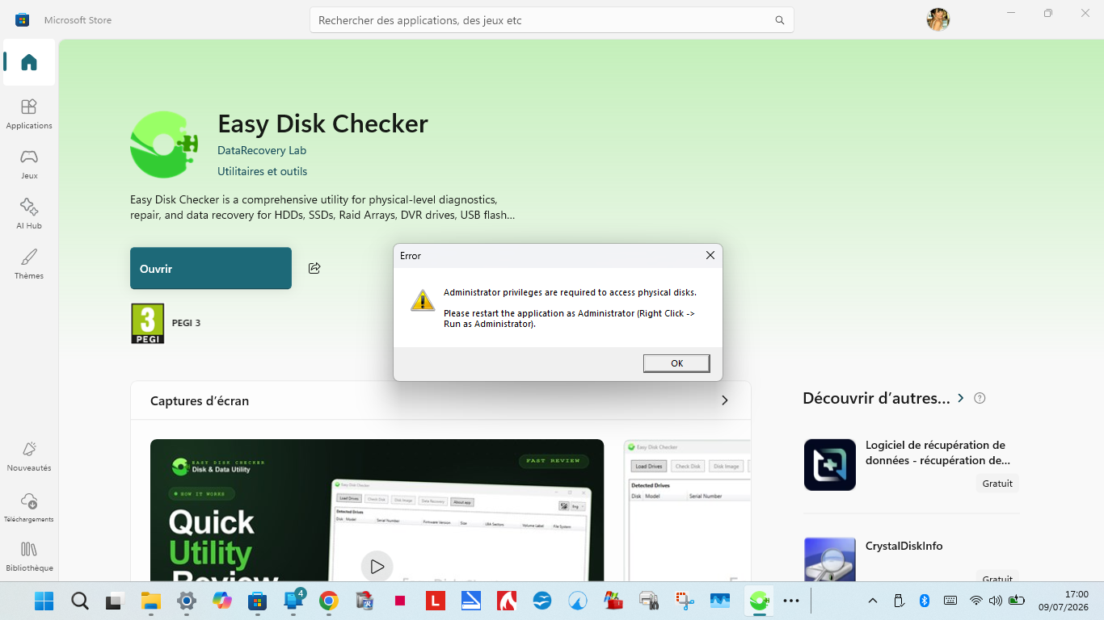Open Nouveautés in the sidebar
1104x620 pixels.
[29, 456]
